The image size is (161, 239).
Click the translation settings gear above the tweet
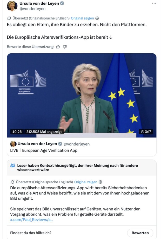[x=97, y=18]
